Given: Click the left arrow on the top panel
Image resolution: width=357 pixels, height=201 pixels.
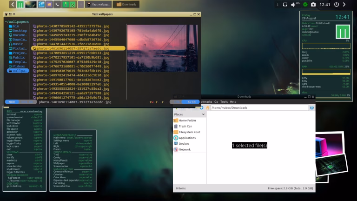Looking at the screenshot, I should pos(13,4).
